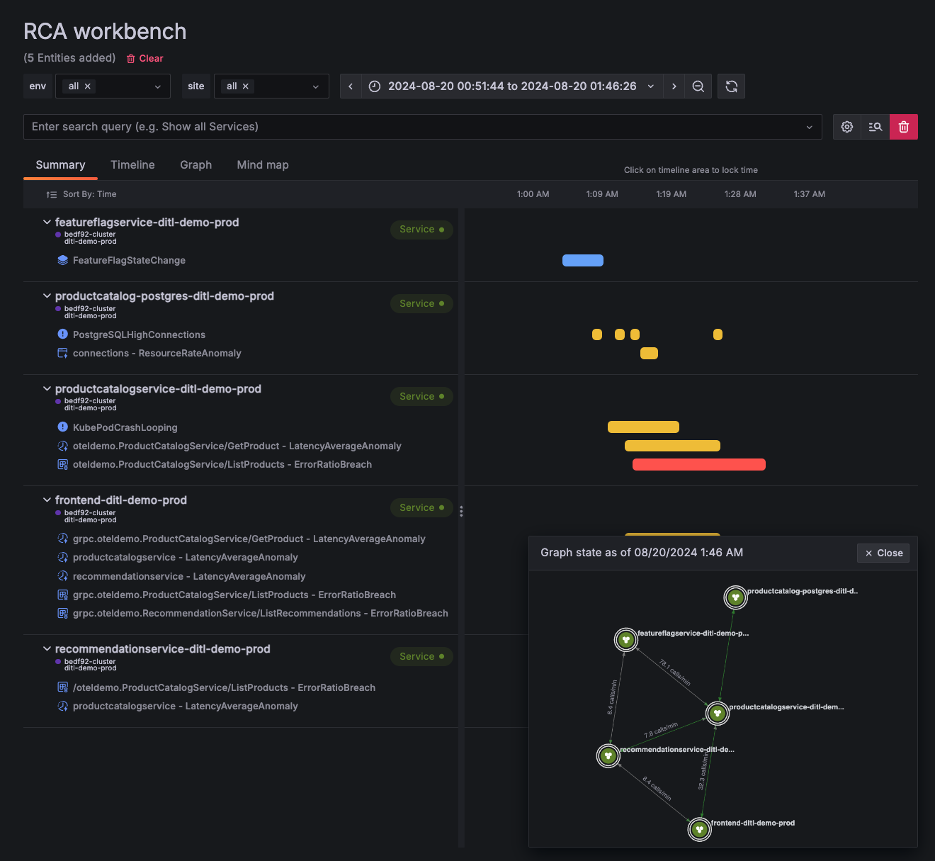Open the env filter dropdown

(157, 86)
